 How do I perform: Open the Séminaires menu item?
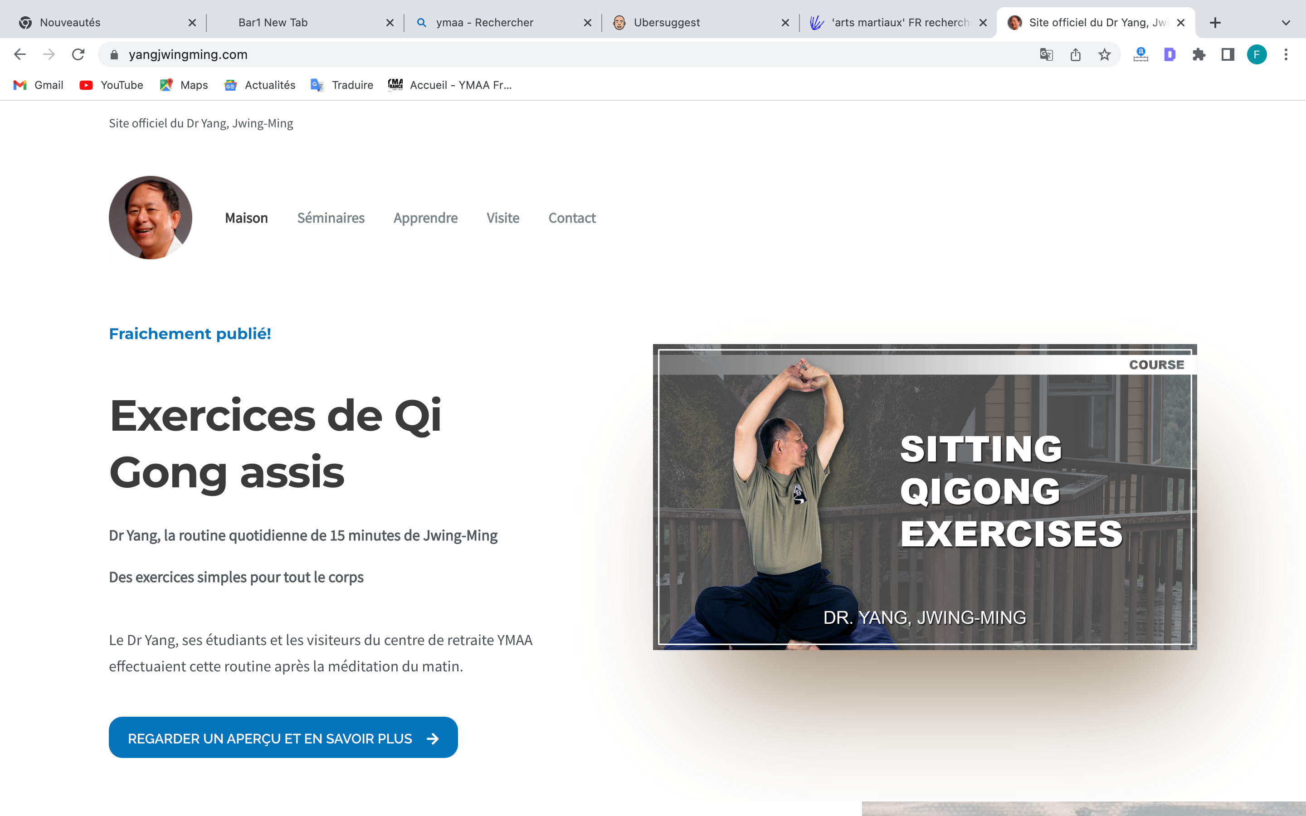(x=331, y=218)
